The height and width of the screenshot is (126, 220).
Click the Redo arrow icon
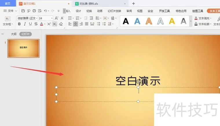53,11
